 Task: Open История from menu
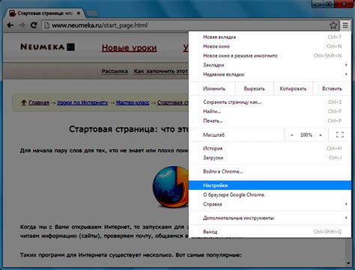point(270,148)
